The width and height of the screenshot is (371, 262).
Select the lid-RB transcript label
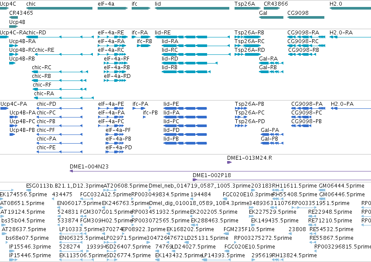pyautogui.click(x=170, y=67)
